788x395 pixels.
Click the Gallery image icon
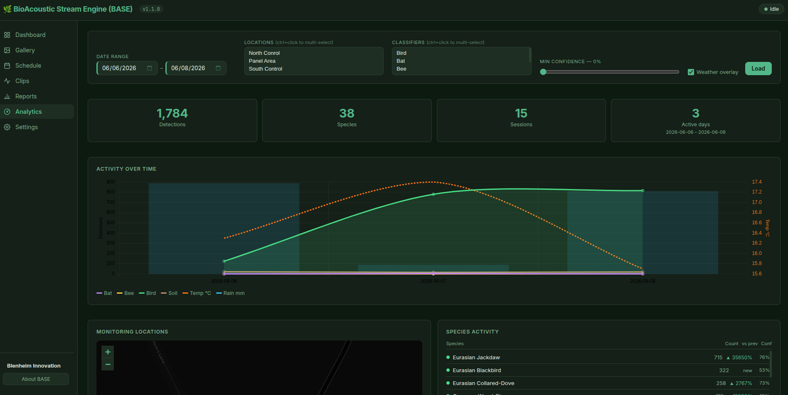pos(7,50)
